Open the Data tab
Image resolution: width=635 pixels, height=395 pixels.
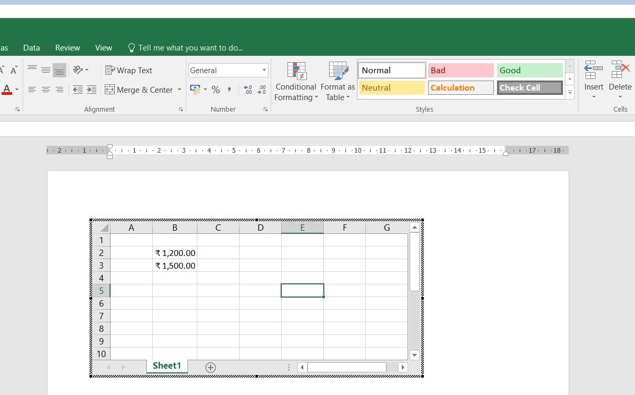tap(32, 47)
